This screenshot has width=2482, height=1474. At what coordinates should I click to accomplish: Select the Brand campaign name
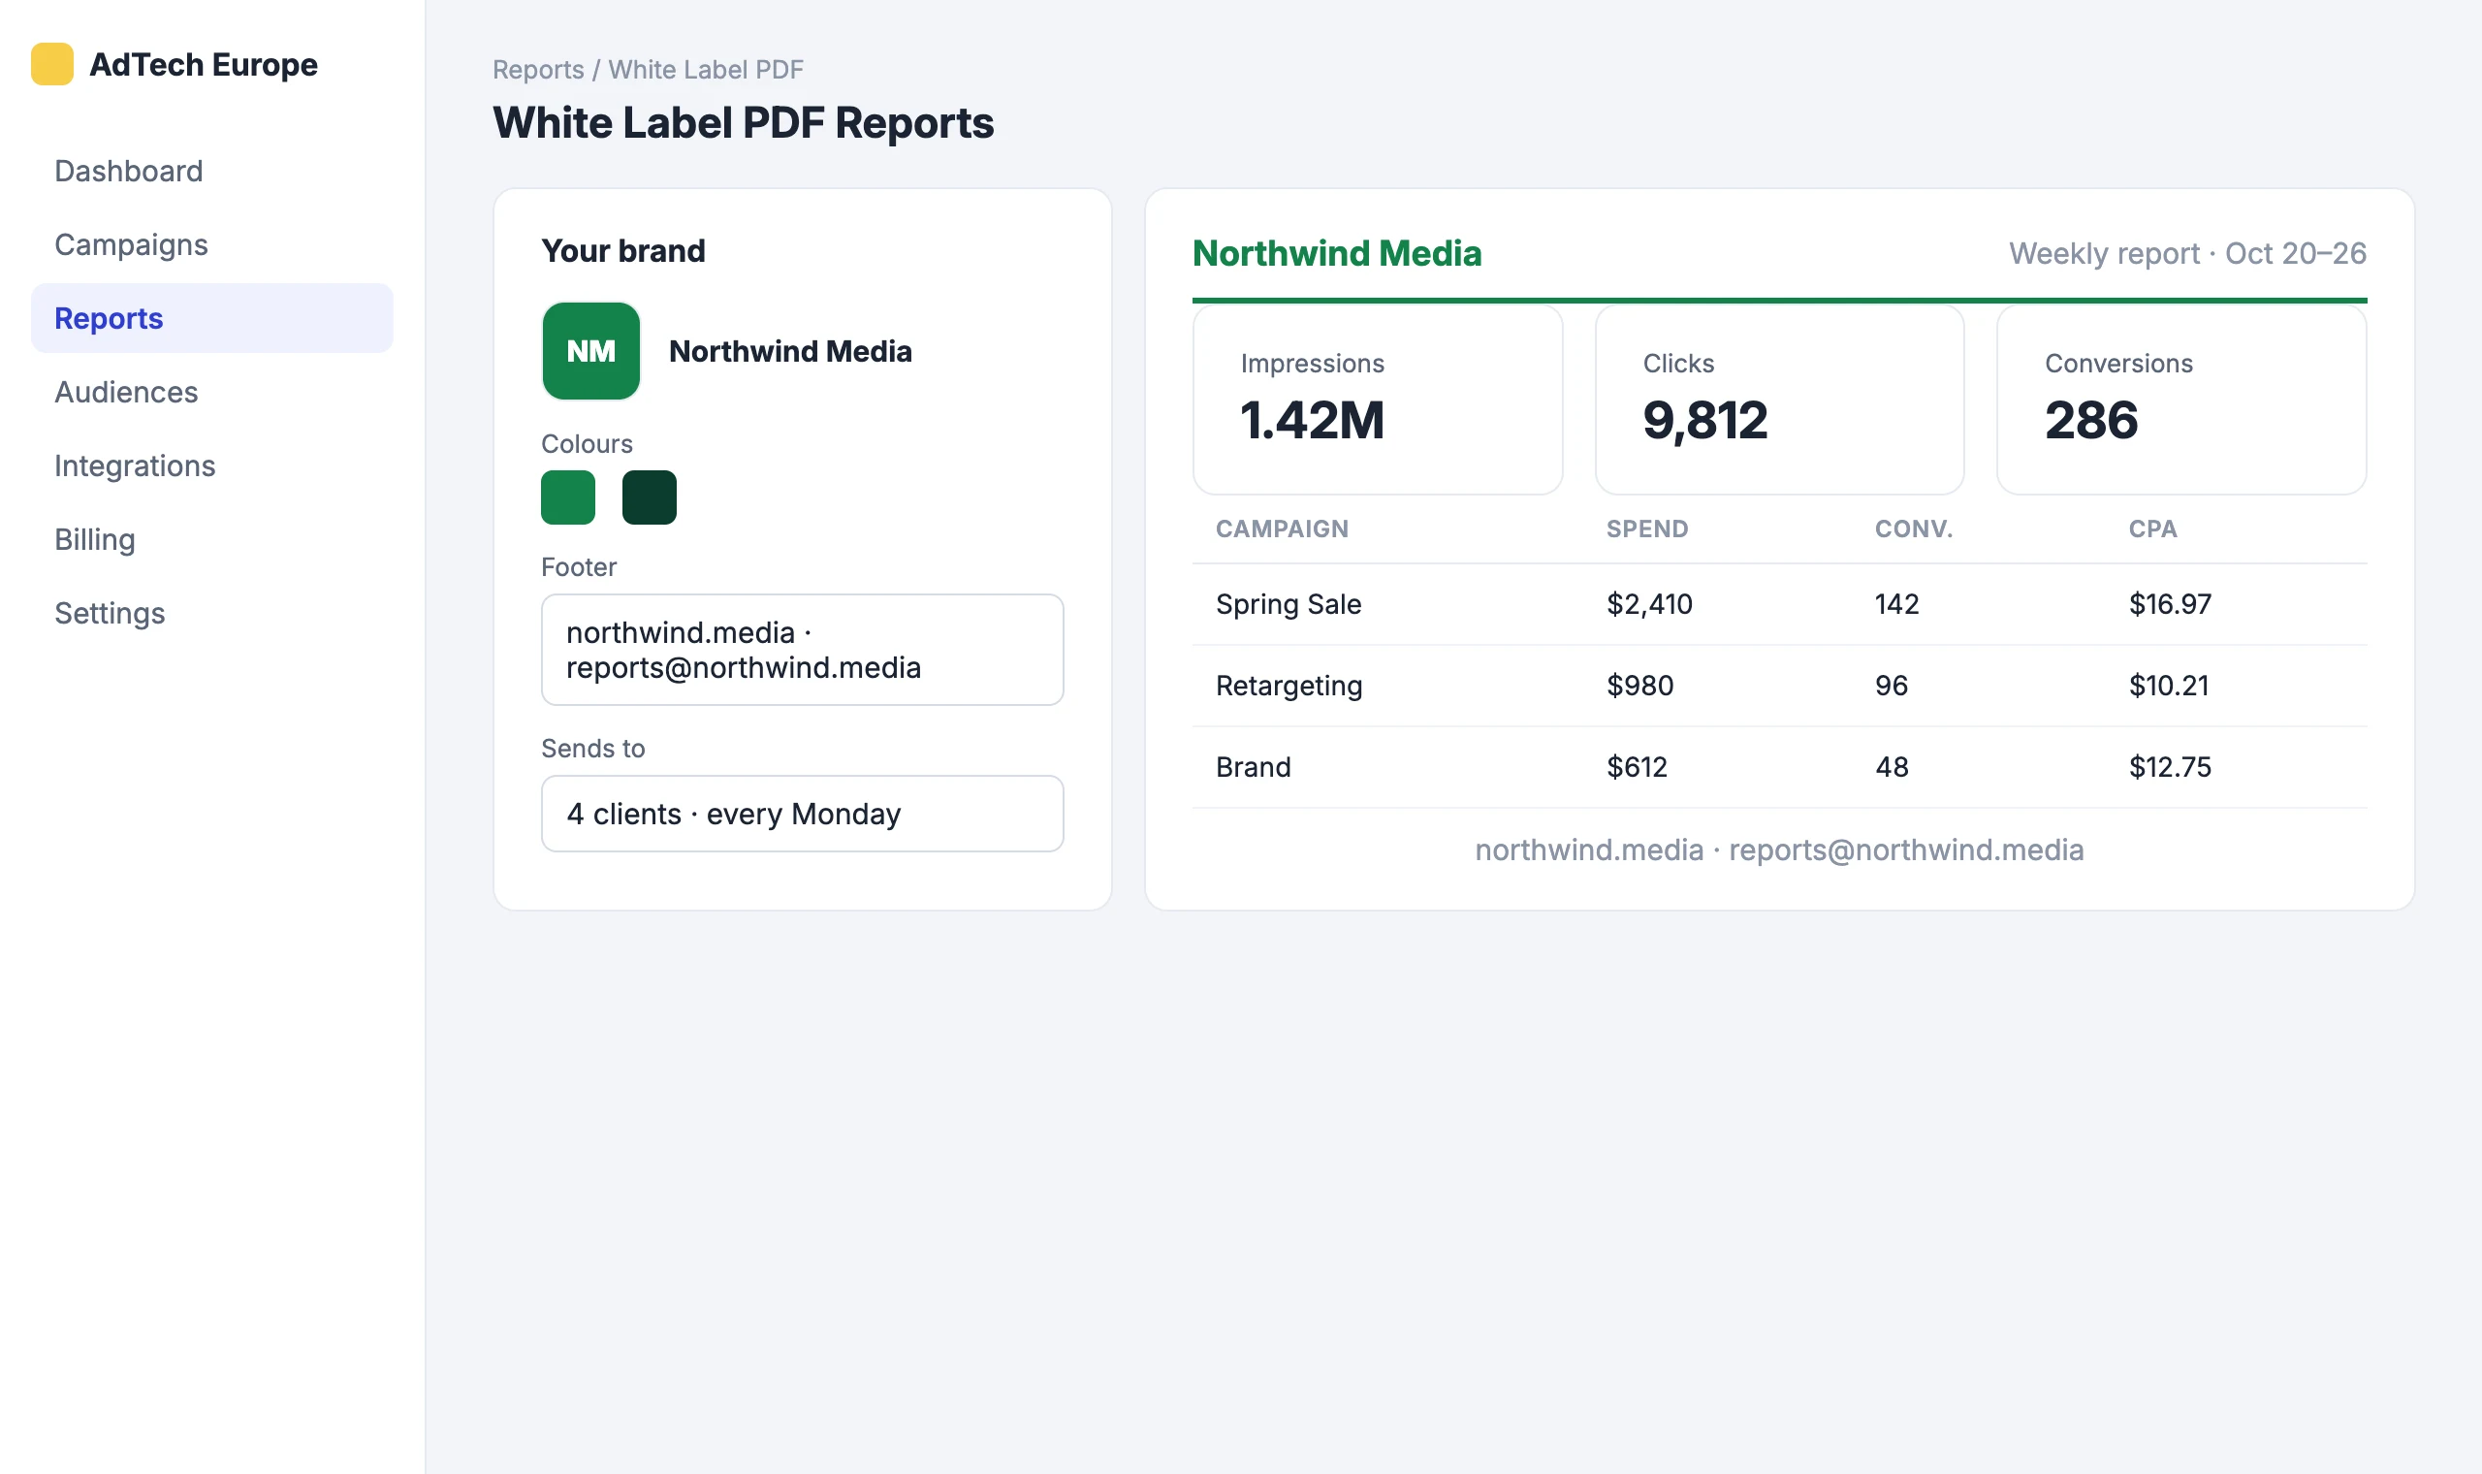1253,767
